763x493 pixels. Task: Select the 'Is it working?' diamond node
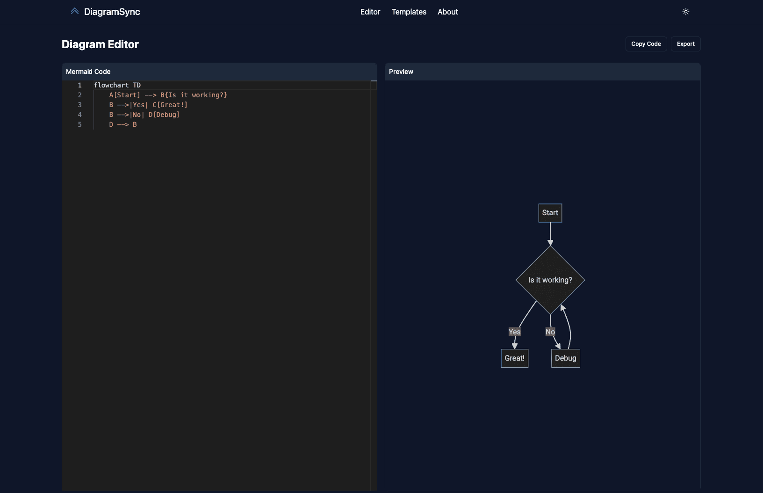point(550,280)
